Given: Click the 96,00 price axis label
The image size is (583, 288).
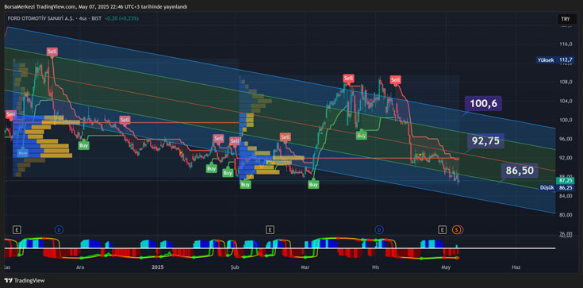Looking at the screenshot, I should tap(566, 139).
